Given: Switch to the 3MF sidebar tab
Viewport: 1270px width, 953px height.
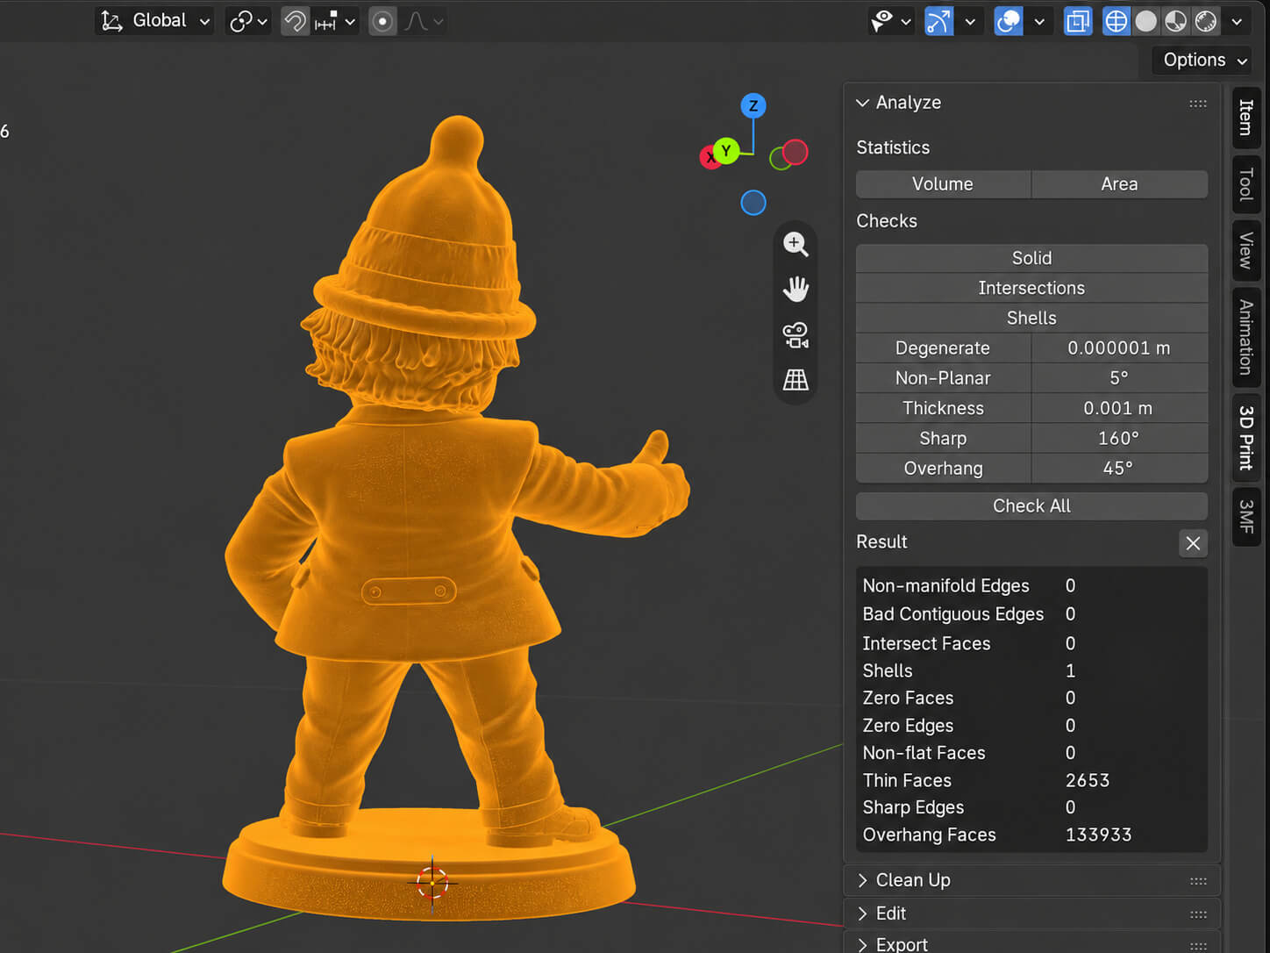Looking at the screenshot, I should (1246, 517).
